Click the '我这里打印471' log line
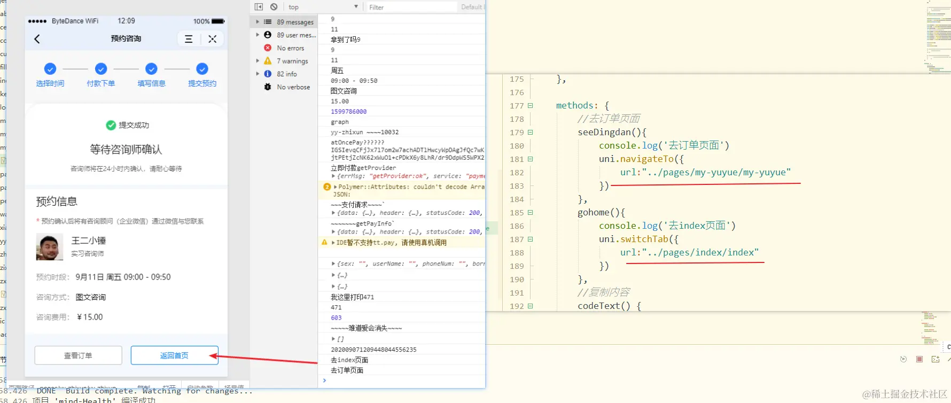Viewport: 951px width, 403px height. click(x=352, y=297)
